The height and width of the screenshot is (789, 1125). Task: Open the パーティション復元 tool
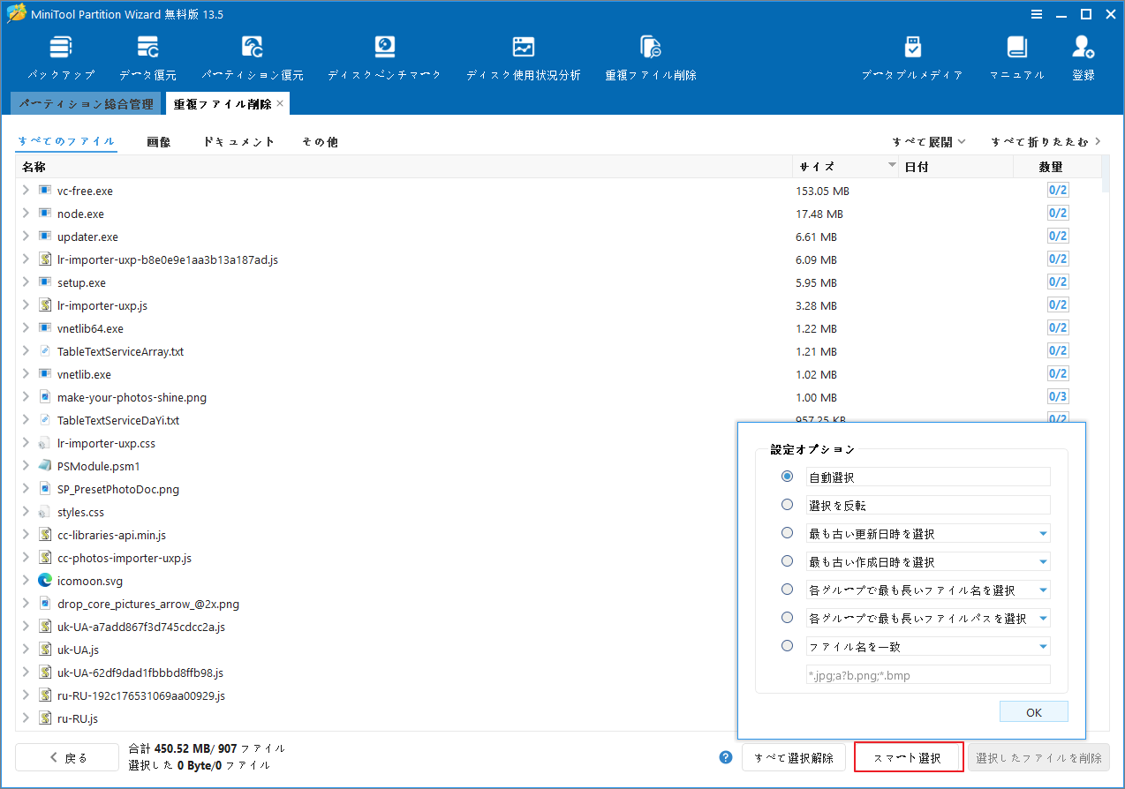tap(253, 55)
